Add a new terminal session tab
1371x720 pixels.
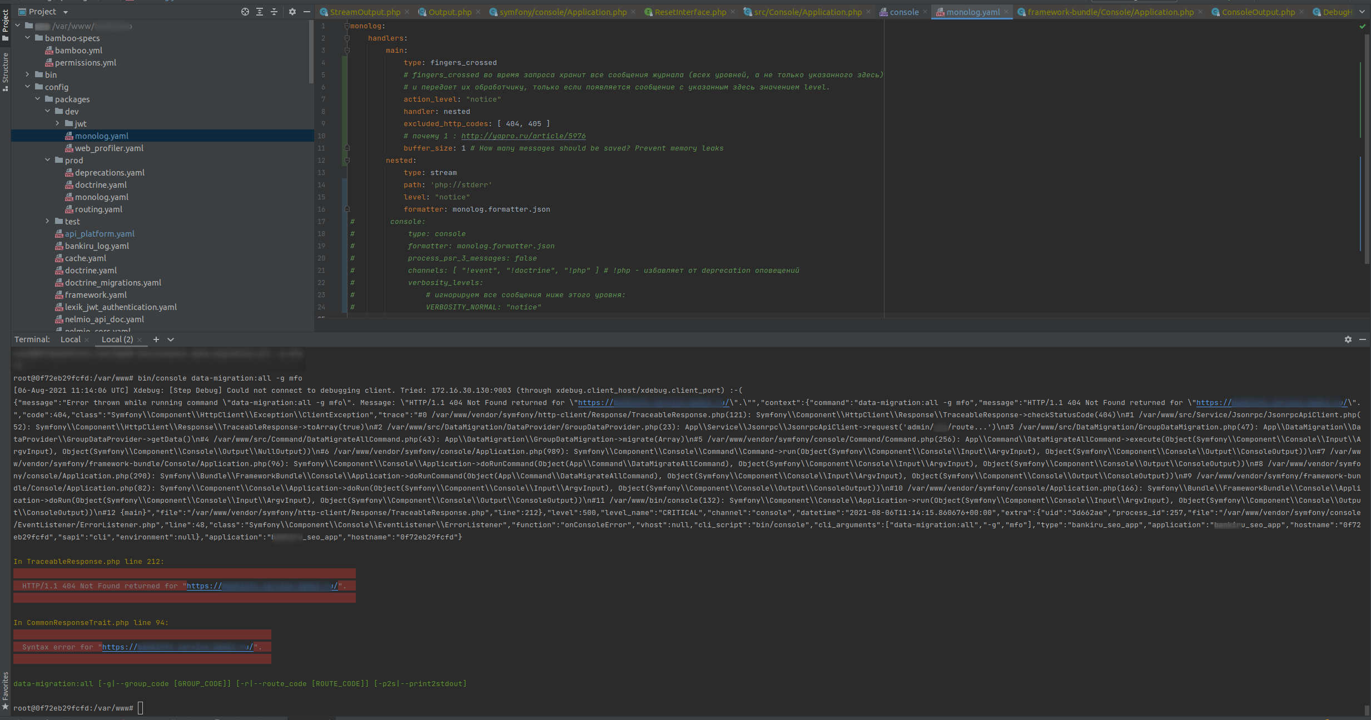point(156,339)
